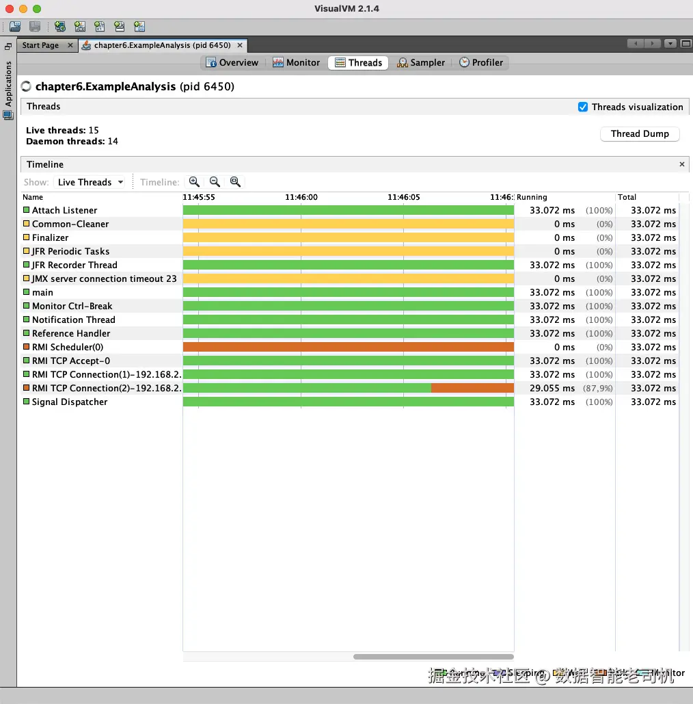
Task: Click the horizontal timeline scrollbar thumb
Action: tap(433, 657)
